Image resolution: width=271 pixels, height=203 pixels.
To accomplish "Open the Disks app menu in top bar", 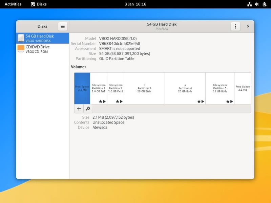I will click(39, 4).
